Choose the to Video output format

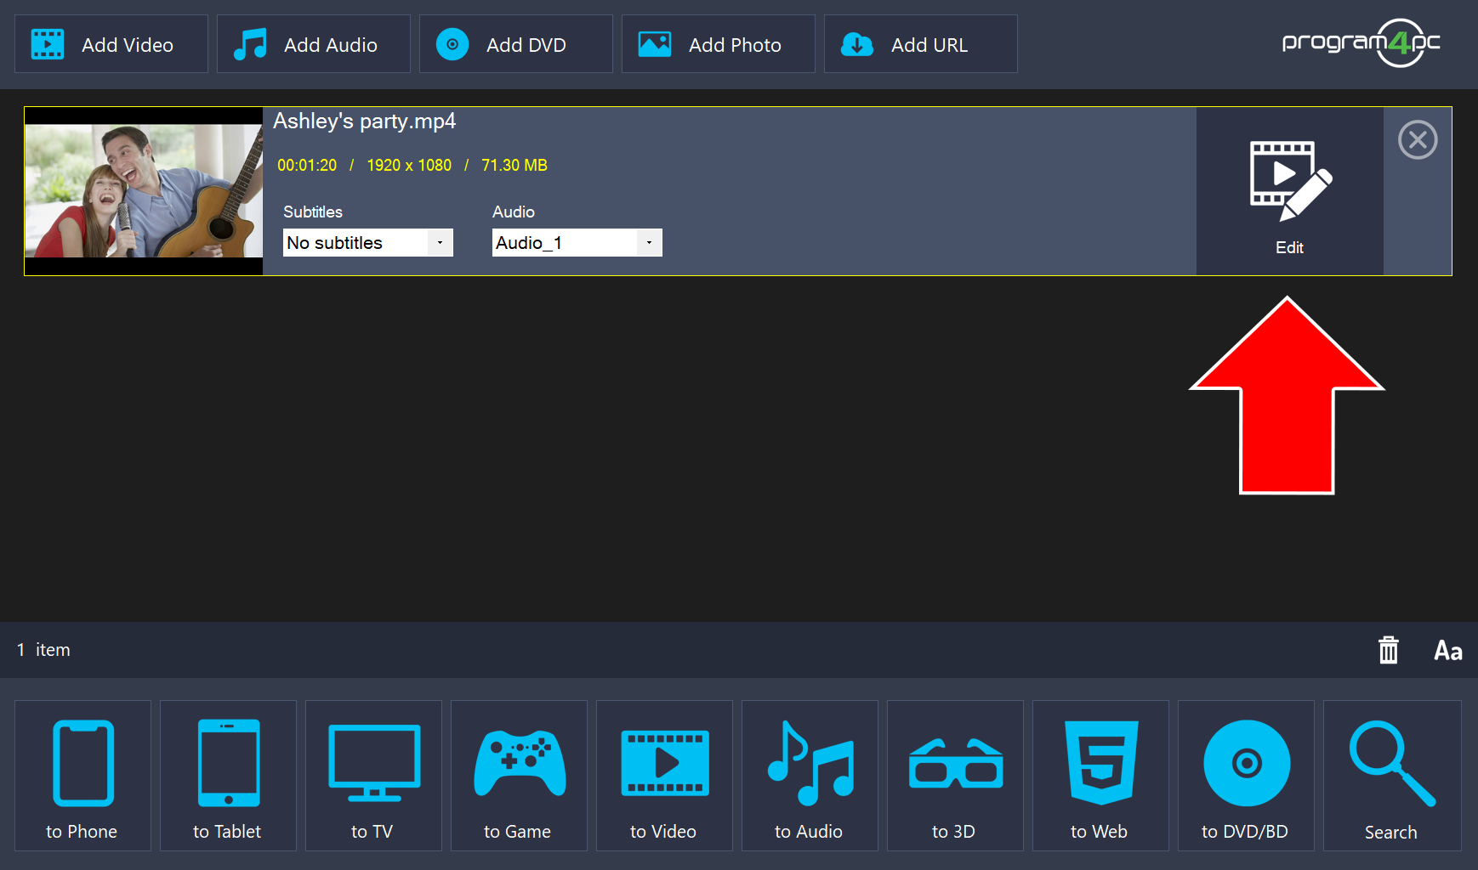[664, 776]
